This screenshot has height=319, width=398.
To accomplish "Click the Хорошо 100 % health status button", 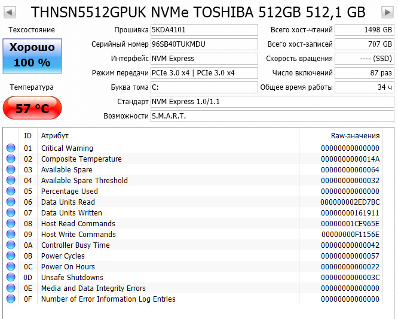I will point(32,56).
